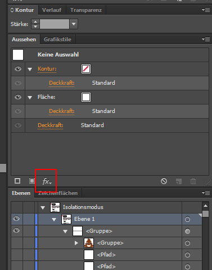Viewport: 212px width, 270px height.
Task: Toggle visibility of Fläche attribute
Action: [x=18, y=97]
